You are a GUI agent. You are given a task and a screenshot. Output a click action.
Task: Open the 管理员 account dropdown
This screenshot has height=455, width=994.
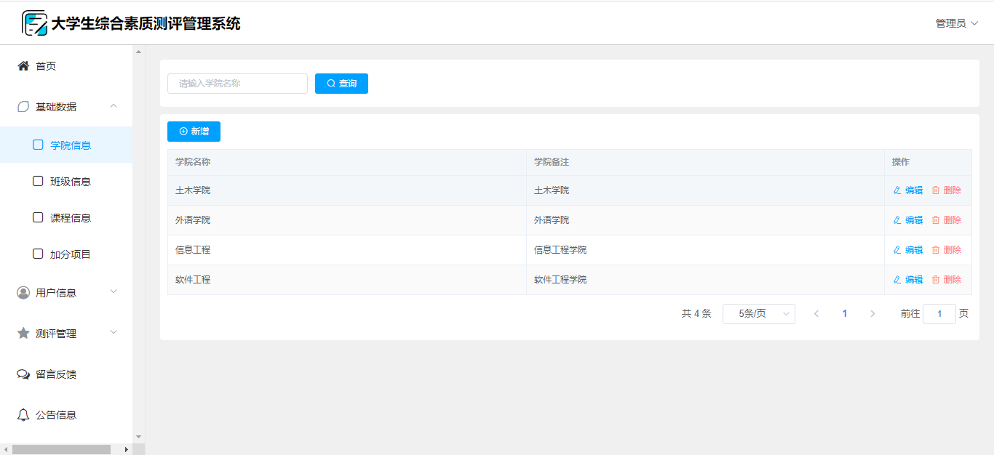[957, 23]
